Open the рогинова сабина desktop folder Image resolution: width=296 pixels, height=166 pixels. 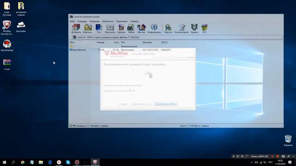pos(21,9)
